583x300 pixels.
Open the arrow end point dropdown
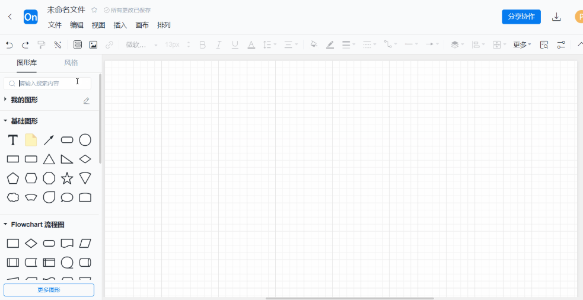(432, 44)
